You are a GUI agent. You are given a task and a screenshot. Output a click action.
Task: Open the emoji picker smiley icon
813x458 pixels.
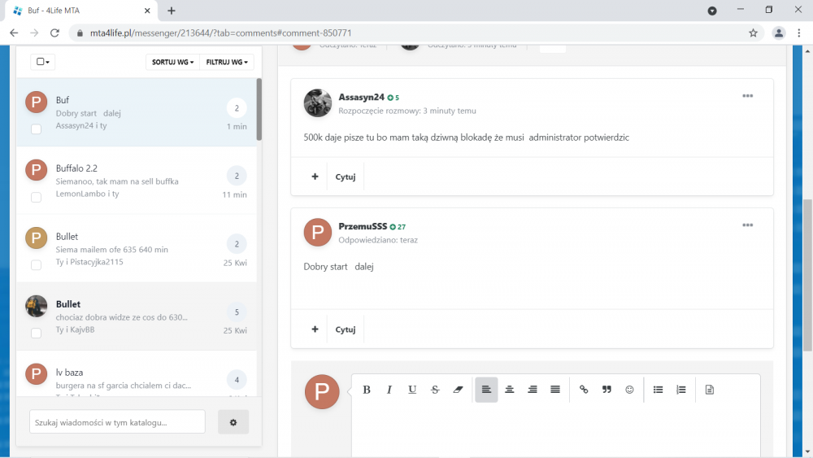tap(629, 390)
